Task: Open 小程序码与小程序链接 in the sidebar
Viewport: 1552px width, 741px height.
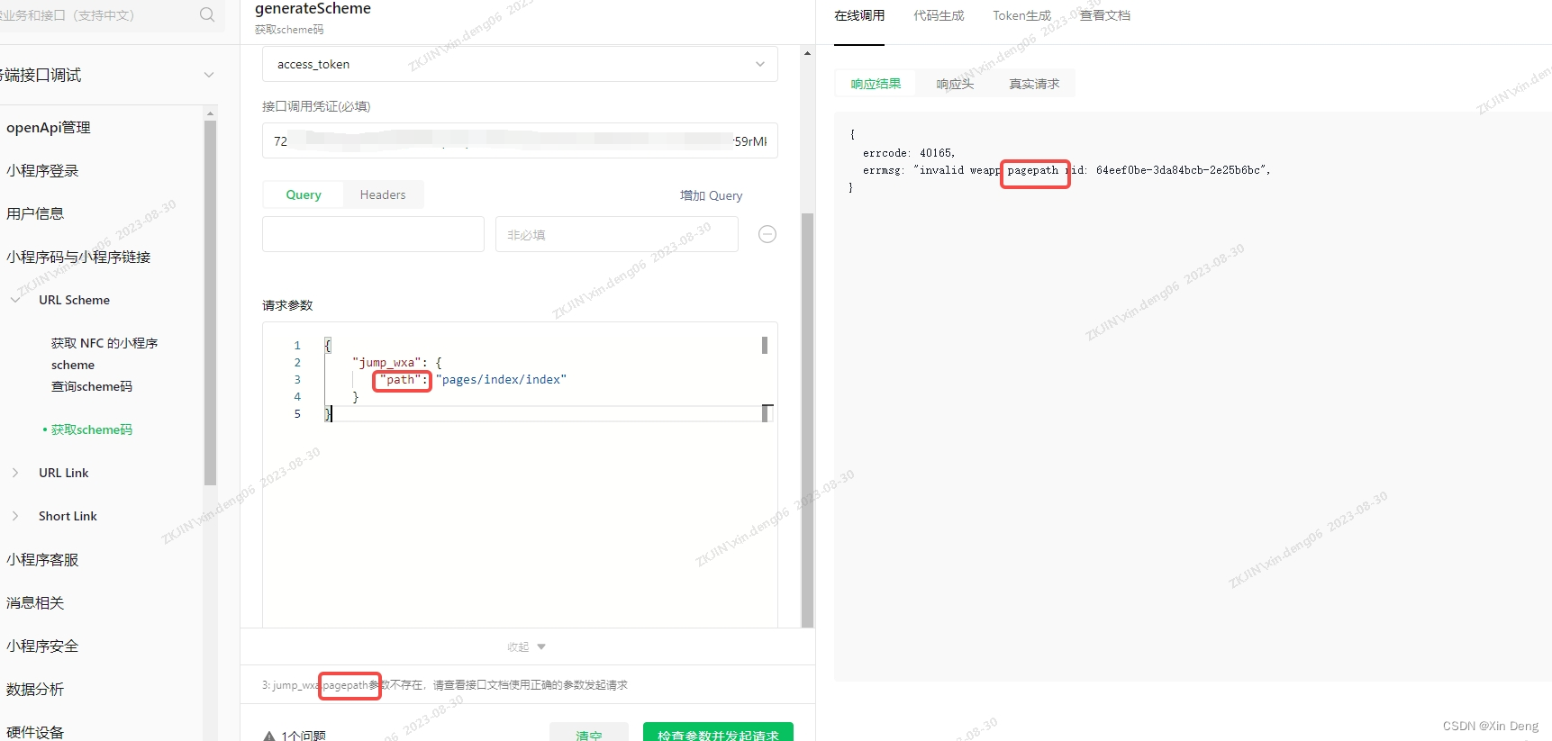Action: [78, 257]
